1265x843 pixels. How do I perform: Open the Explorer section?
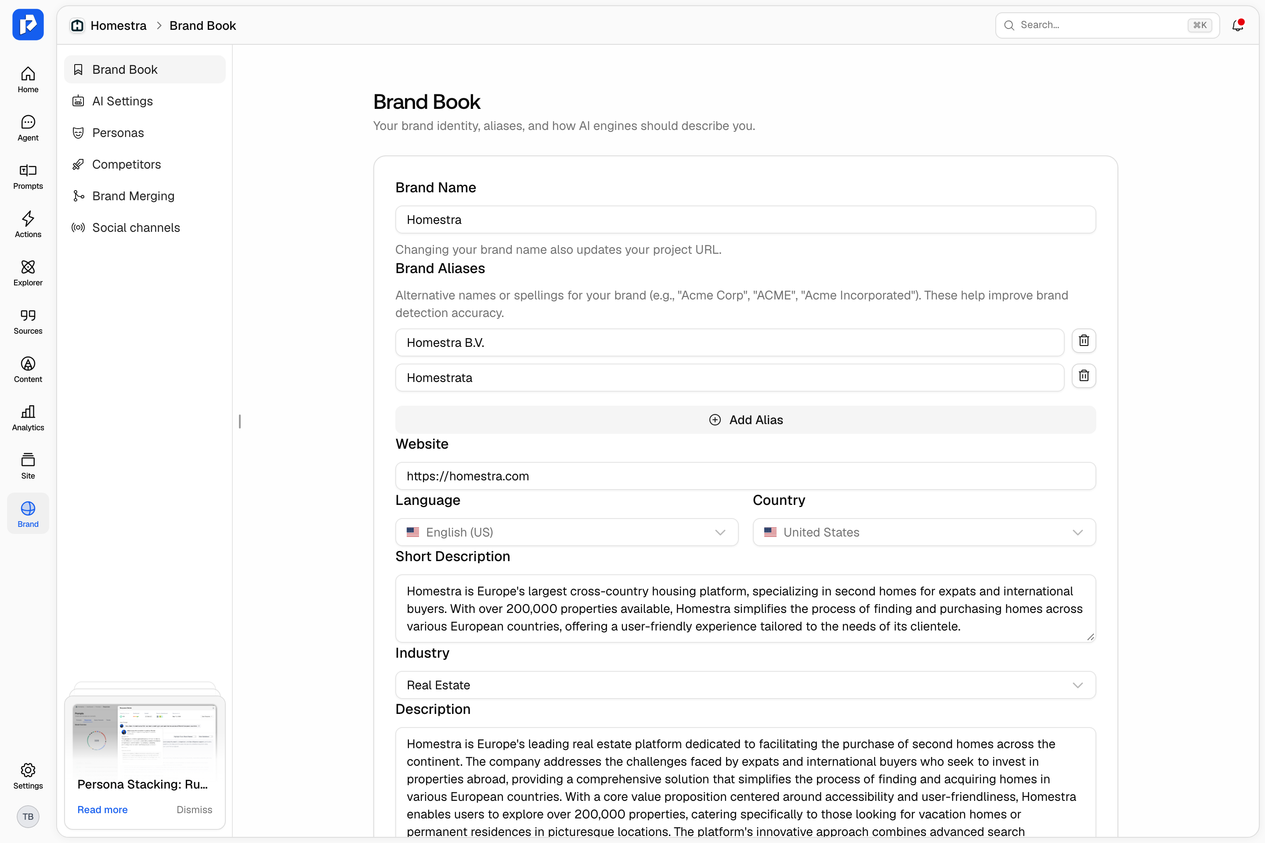pos(28,273)
